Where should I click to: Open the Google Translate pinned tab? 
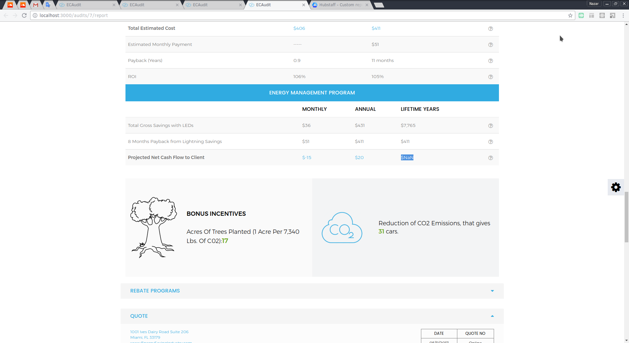[48, 5]
